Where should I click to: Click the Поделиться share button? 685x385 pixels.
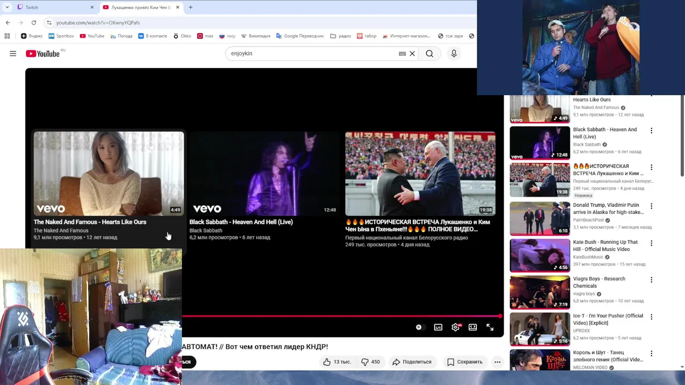pos(412,362)
